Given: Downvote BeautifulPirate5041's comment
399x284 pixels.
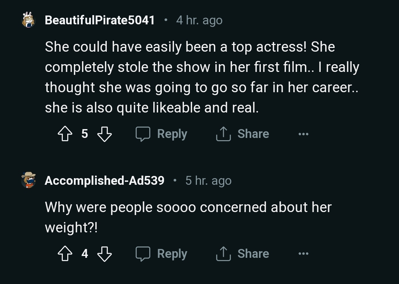Looking at the screenshot, I should click(x=105, y=134).
